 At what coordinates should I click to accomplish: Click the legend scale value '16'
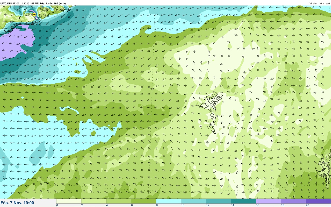257,205
